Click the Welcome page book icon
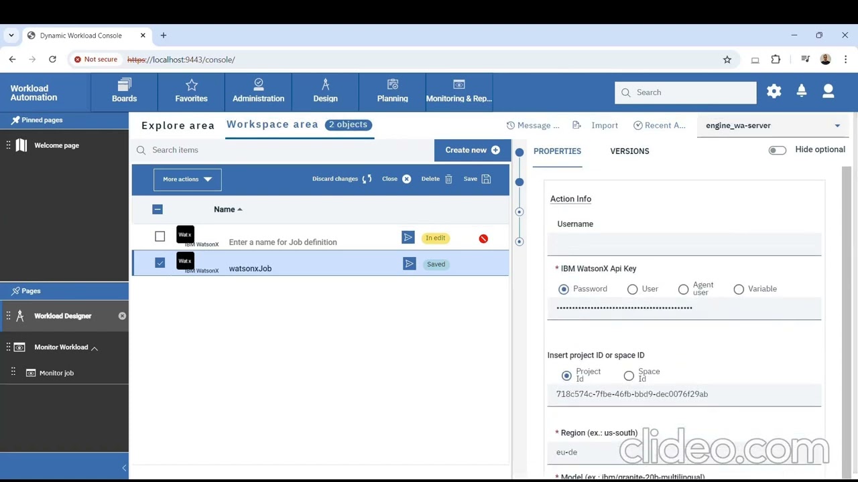Viewport: 858px width, 482px height. tap(21, 145)
